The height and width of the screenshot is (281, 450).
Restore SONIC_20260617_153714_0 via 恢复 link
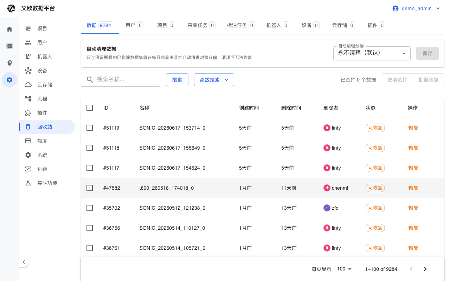pos(413,128)
